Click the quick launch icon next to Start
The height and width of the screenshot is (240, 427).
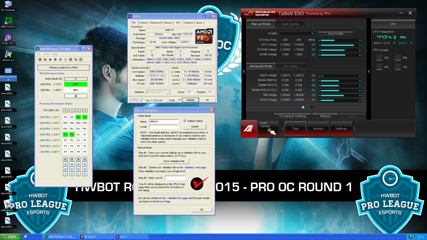26,237
